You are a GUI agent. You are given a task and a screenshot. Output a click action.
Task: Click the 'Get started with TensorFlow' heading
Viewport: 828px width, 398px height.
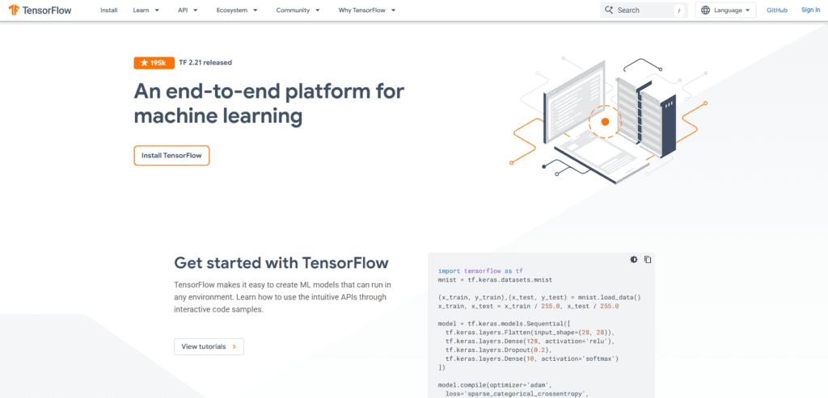[281, 262]
